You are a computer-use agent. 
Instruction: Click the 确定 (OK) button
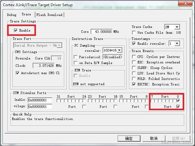click(x=129, y=138)
